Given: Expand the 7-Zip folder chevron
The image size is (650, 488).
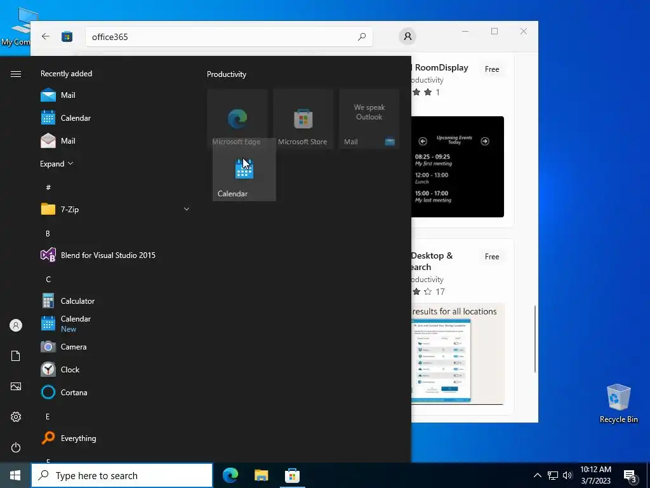Looking at the screenshot, I should click(187, 209).
